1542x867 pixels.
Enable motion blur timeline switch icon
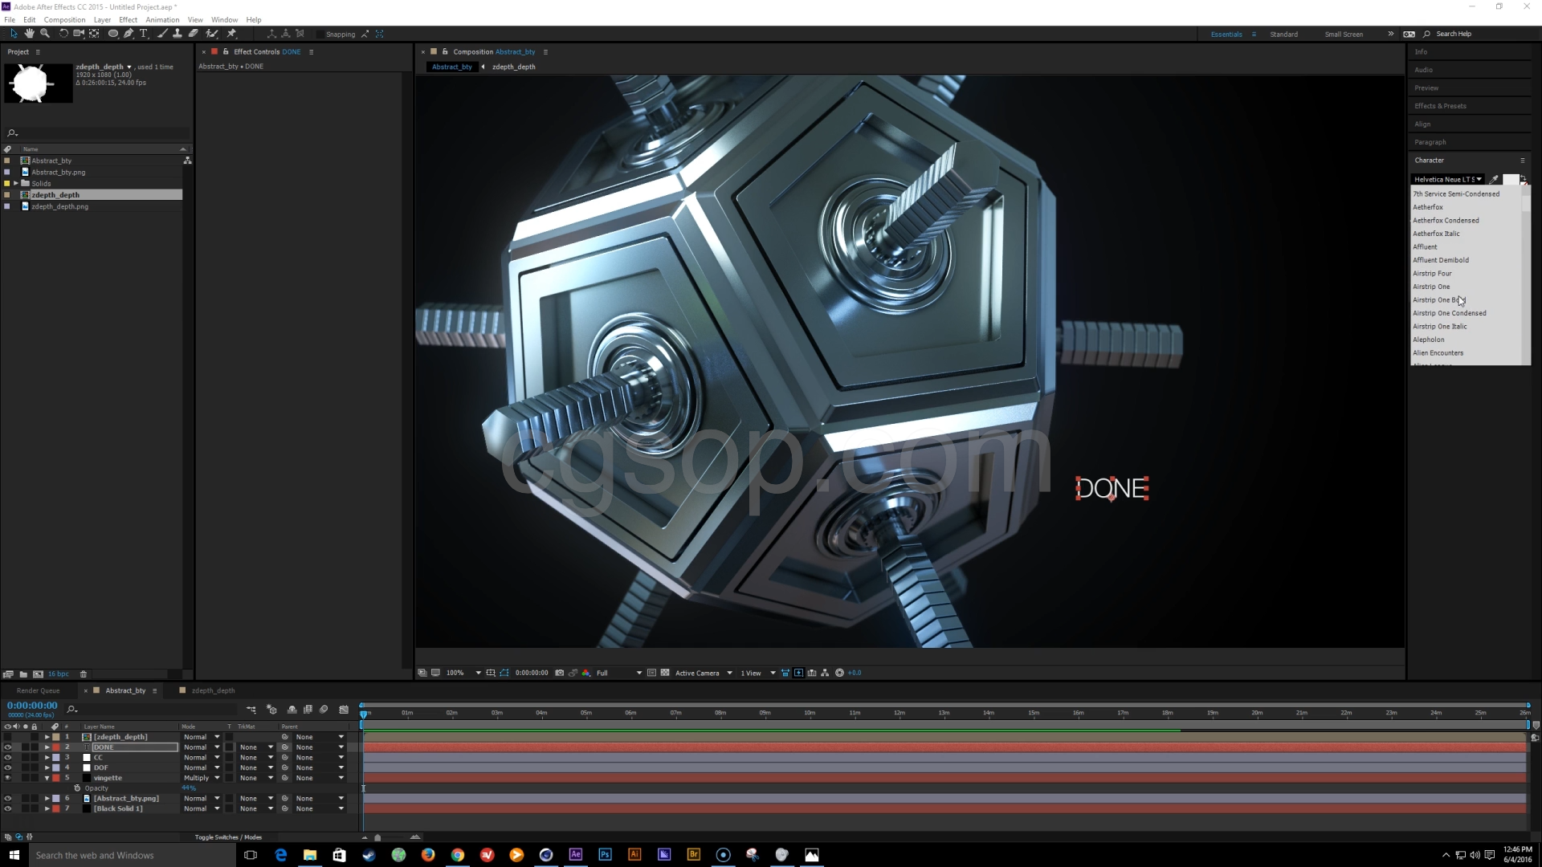click(324, 710)
